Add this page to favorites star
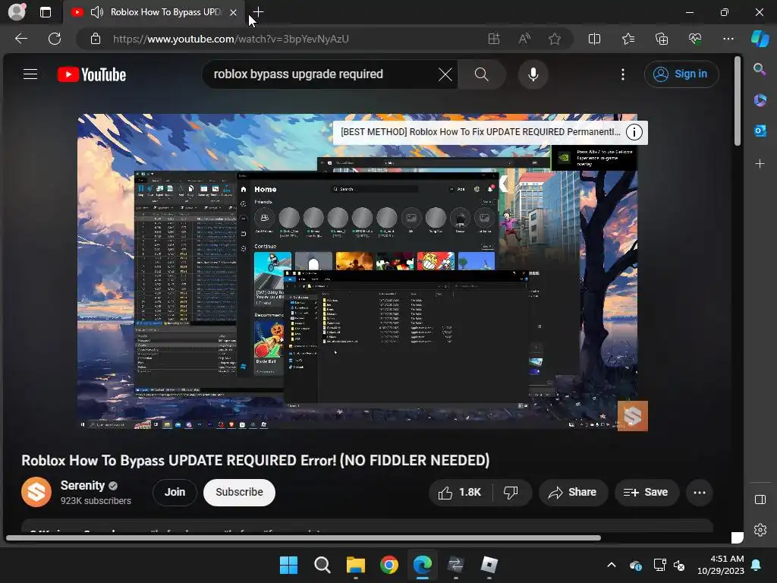This screenshot has width=777, height=583. pos(555,39)
